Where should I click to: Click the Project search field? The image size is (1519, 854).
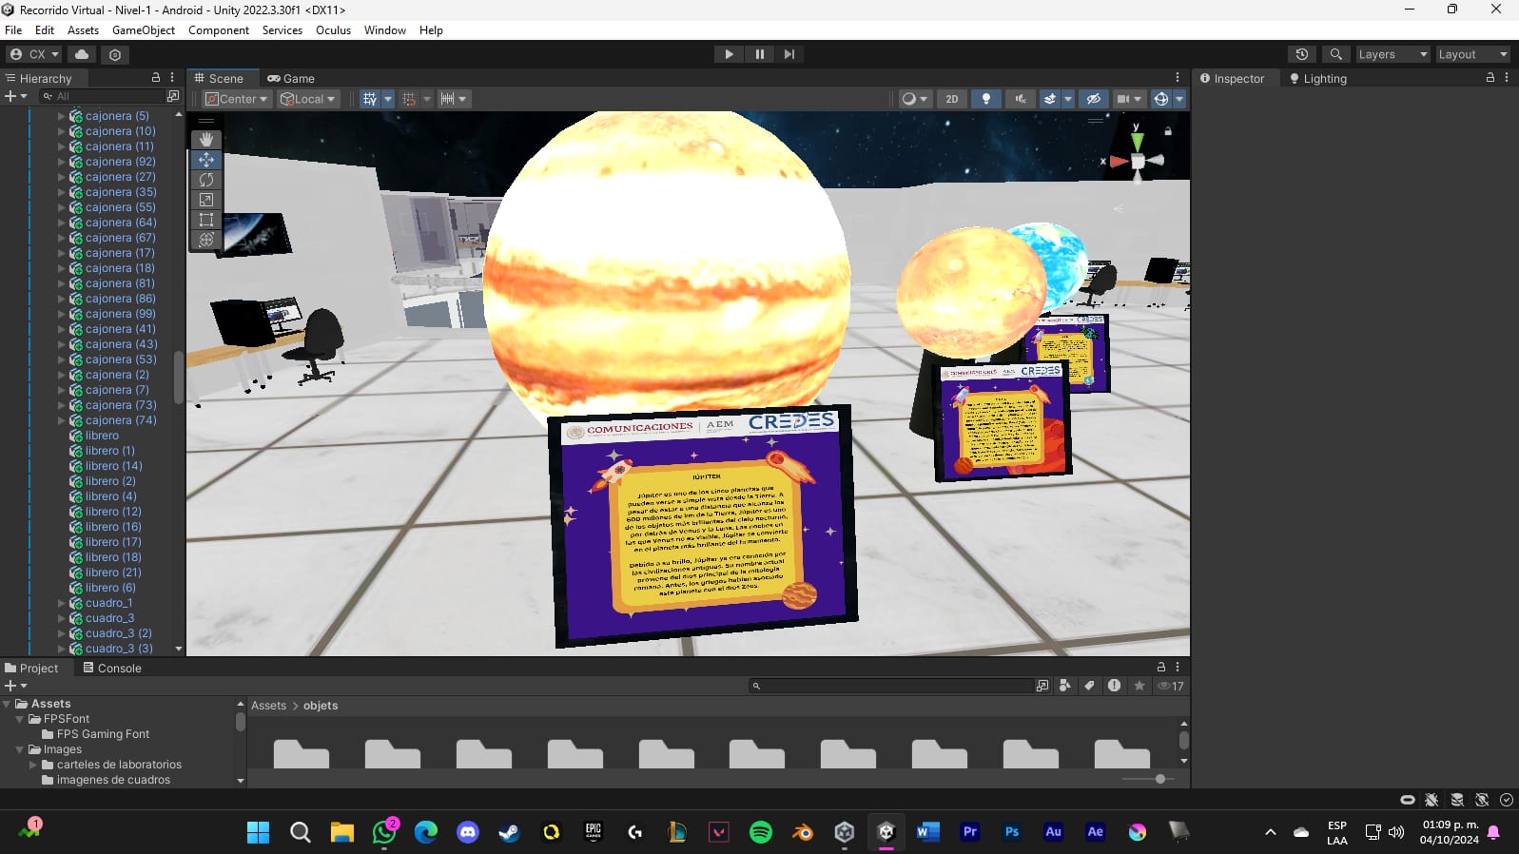(894, 686)
